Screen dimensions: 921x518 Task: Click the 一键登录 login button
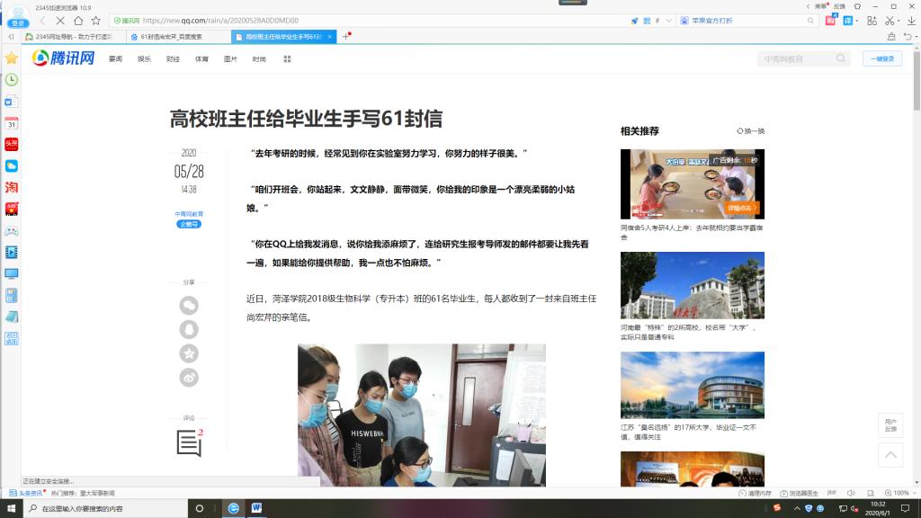tap(881, 58)
